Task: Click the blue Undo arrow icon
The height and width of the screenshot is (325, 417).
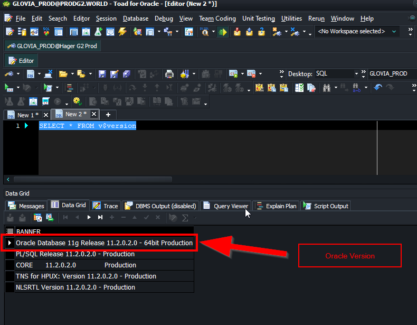Action: pyautogui.click(x=377, y=87)
